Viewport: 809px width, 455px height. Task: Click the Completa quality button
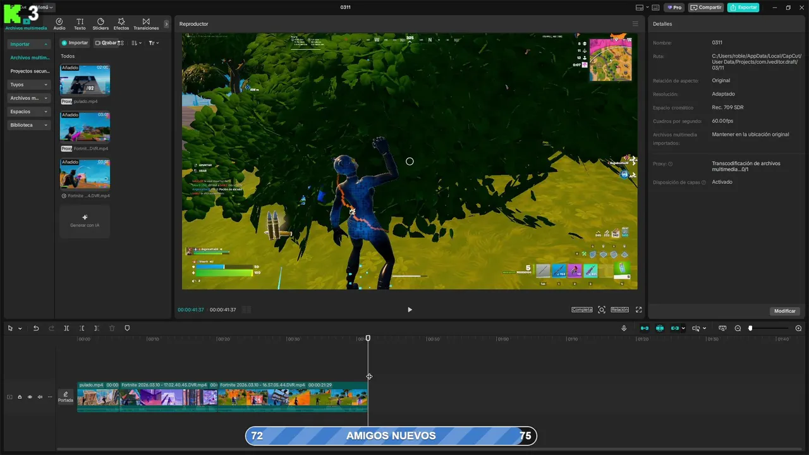[x=582, y=310]
